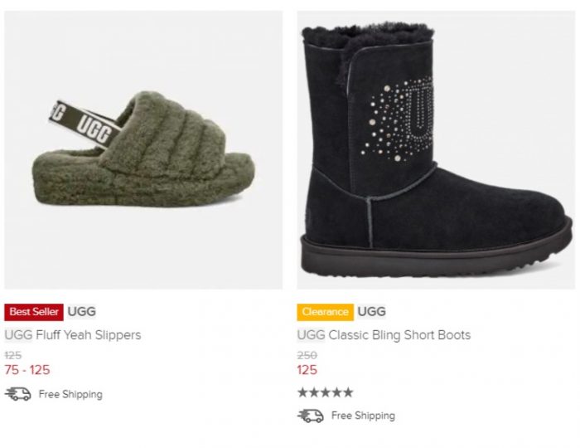Click the last star in the boots rating
580x448 pixels.
coord(348,392)
